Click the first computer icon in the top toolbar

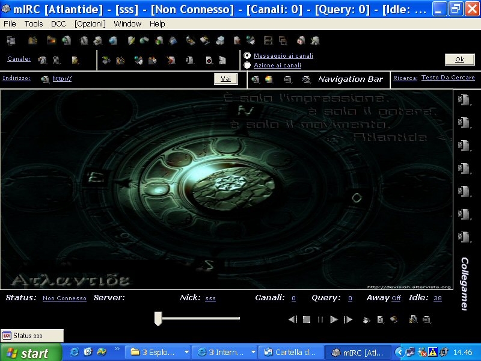tap(10, 41)
